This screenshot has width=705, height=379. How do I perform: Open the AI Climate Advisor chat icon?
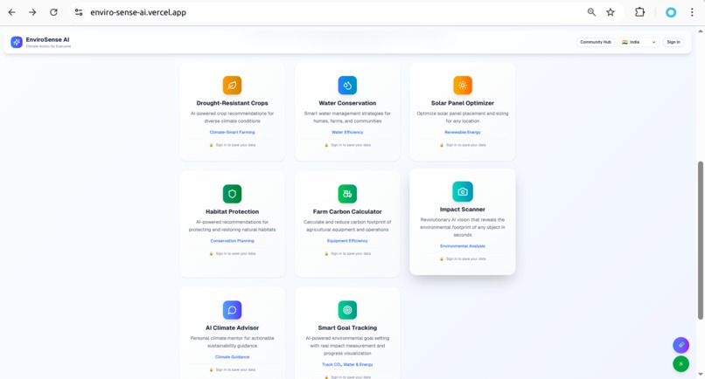(x=232, y=310)
